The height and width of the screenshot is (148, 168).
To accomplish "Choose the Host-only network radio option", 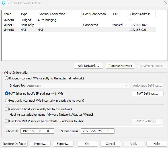I will (7, 101).
